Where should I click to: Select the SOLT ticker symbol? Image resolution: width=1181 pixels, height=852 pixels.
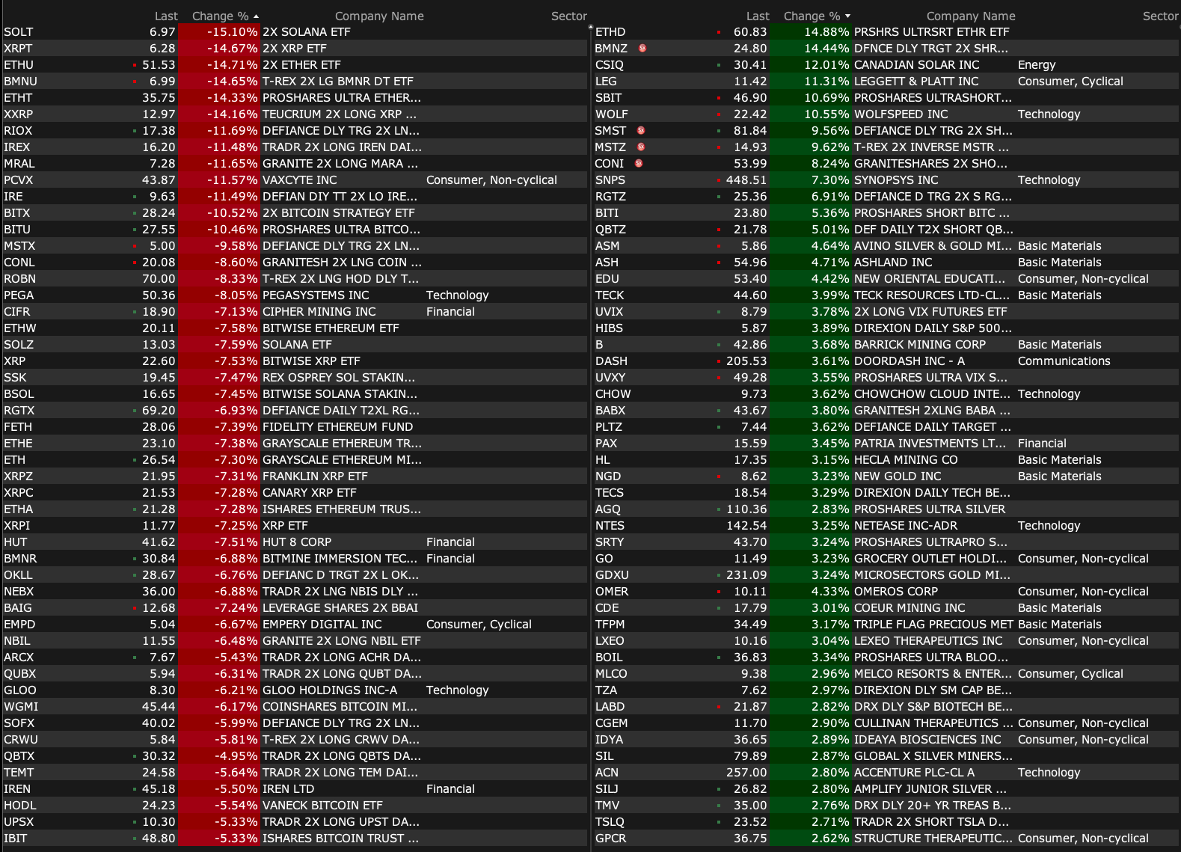click(x=19, y=32)
